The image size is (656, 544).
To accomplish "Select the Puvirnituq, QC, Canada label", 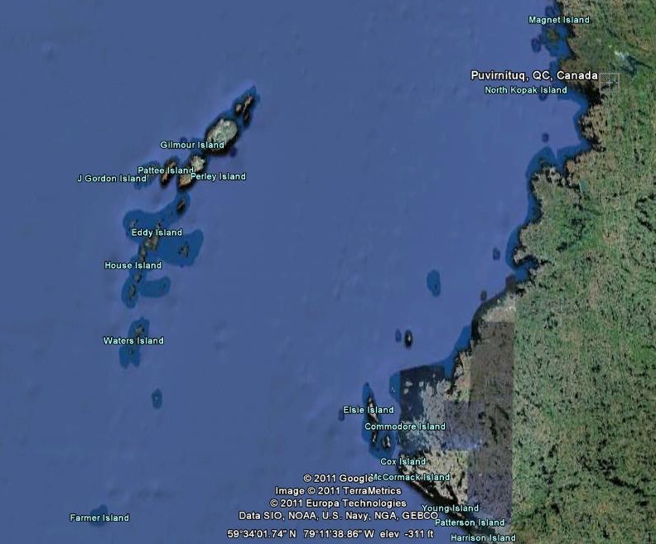I will [534, 75].
